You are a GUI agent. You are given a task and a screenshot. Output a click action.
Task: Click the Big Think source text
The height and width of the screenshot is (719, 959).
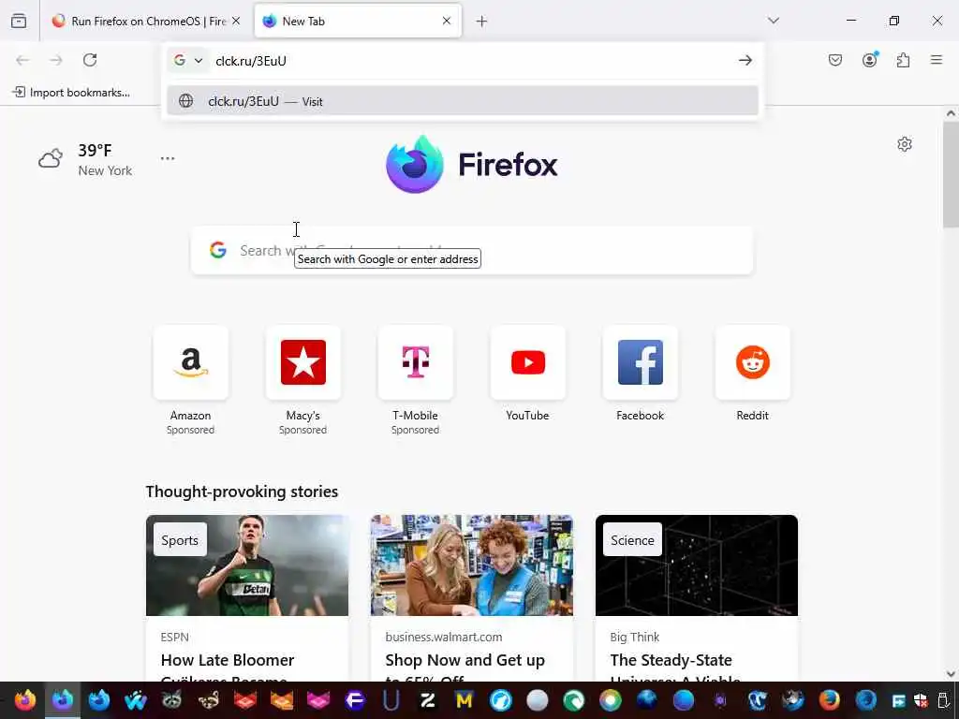pos(634,637)
